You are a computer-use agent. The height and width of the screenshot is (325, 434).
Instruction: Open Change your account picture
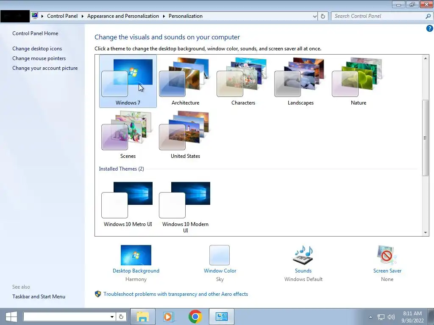(45, 68)
